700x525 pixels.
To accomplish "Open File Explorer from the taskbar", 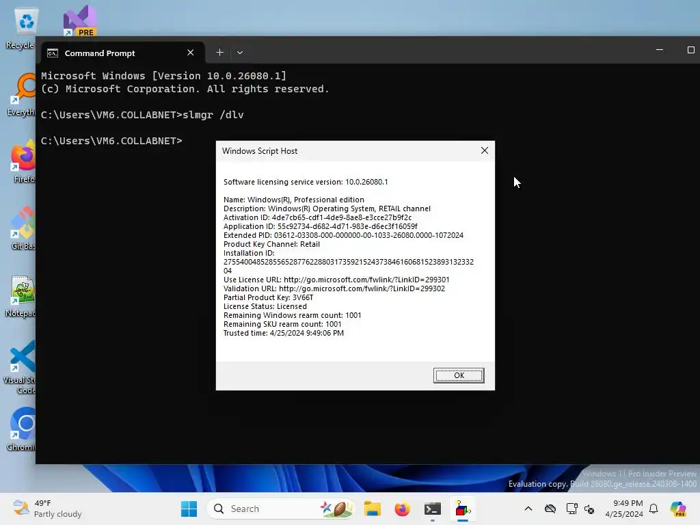I will [x=373, y=509].
